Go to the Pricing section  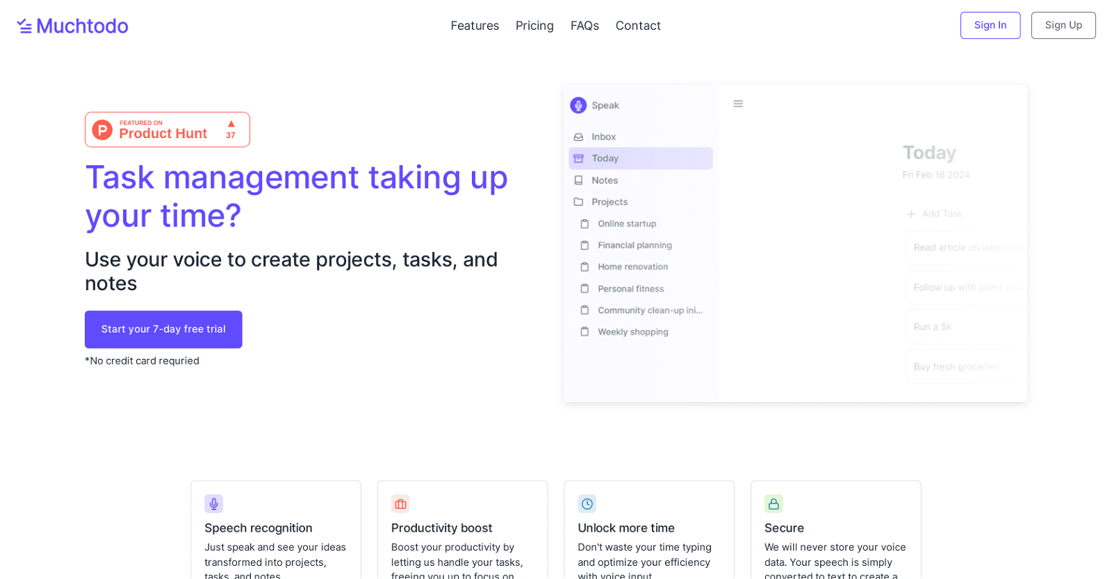534,26
